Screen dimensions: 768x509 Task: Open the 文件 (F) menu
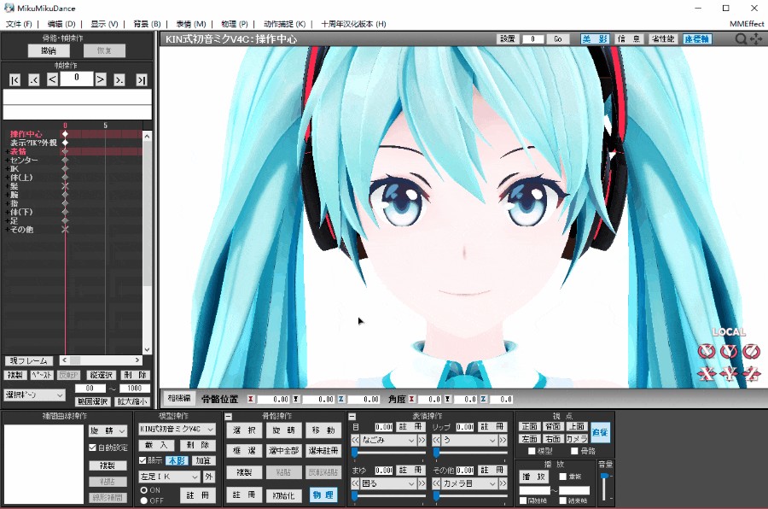pyautogui.click(x=19, y=24)
